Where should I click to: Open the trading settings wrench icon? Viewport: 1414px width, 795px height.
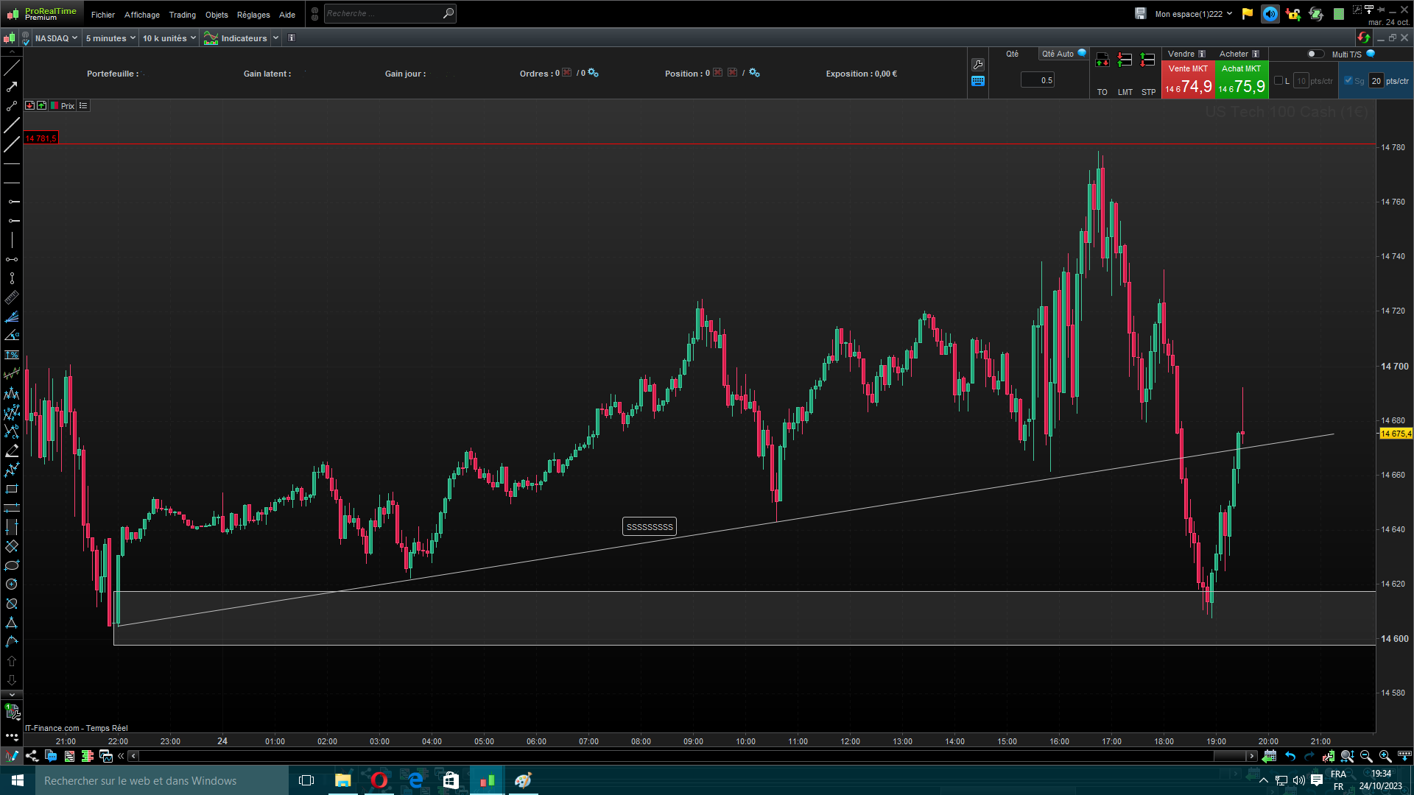tap(978, 65)
